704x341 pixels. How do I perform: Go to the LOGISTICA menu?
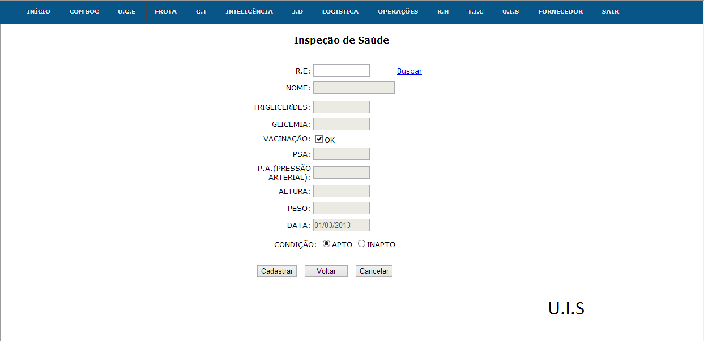pyautogui.click(x=340, y=12)
